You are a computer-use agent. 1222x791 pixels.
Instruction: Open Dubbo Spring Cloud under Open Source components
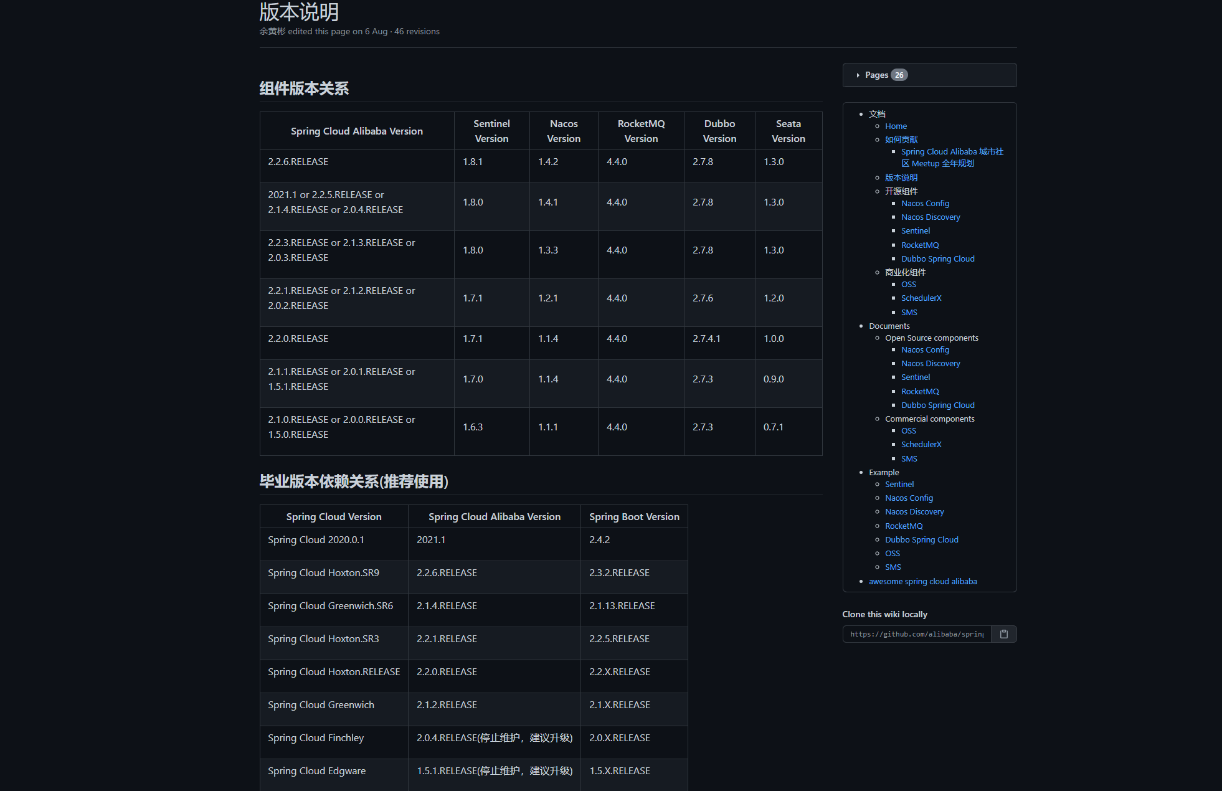[938, 405]
